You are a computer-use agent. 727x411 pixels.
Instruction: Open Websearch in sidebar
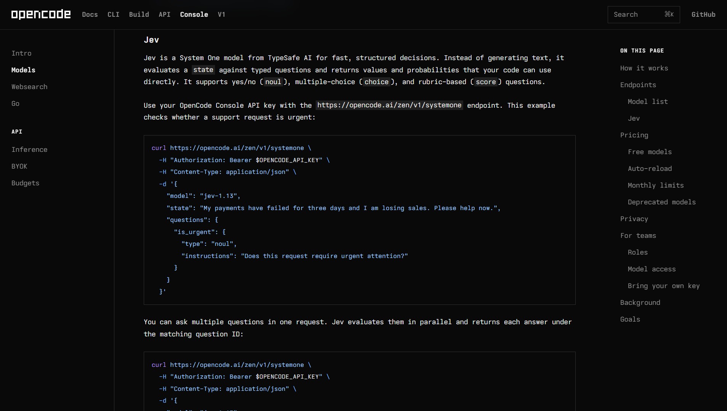click(x=29, y=87)
